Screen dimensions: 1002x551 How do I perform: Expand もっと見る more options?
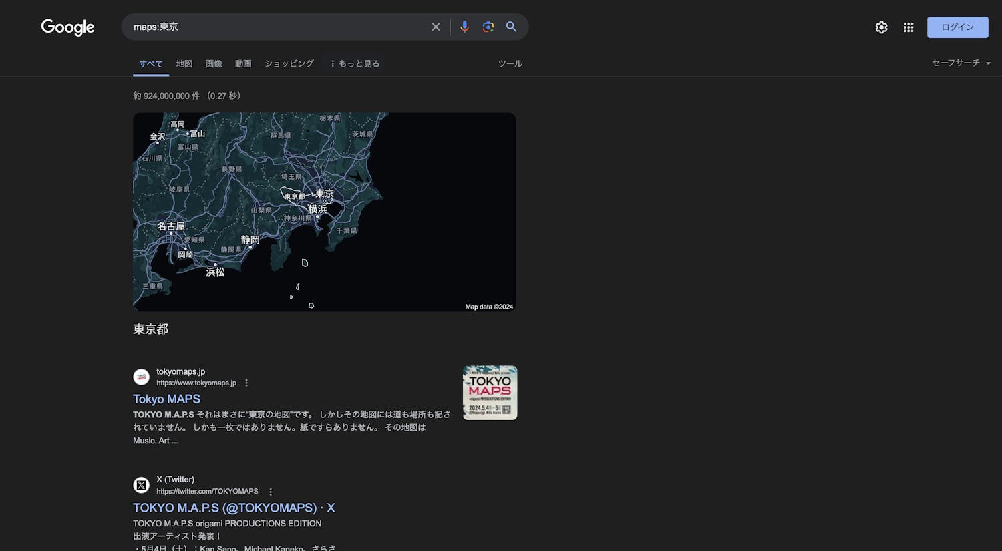point(355,63)
